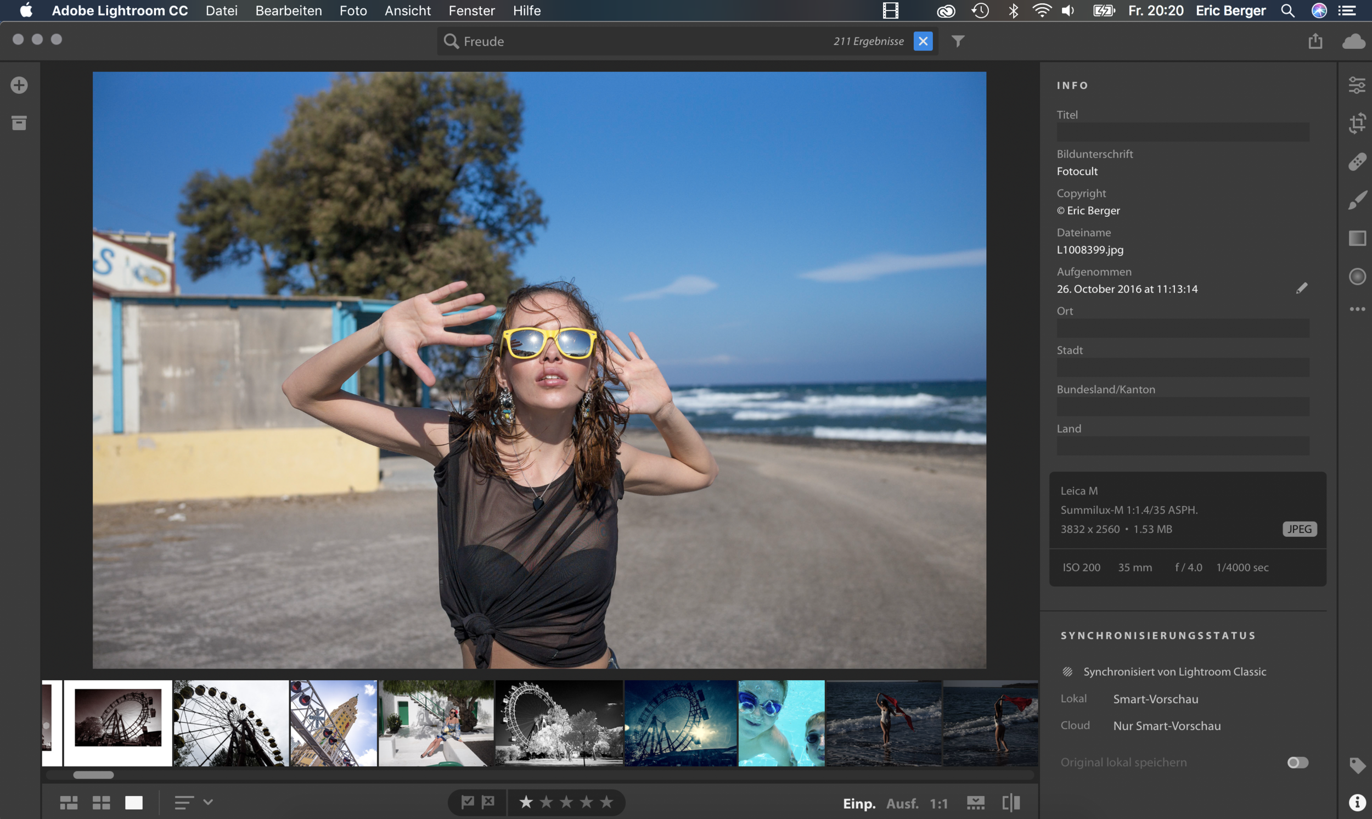Select the underwater kids swimming thumbnail
The width and height of the screenshot is (1372, 819).
(780, 723)
